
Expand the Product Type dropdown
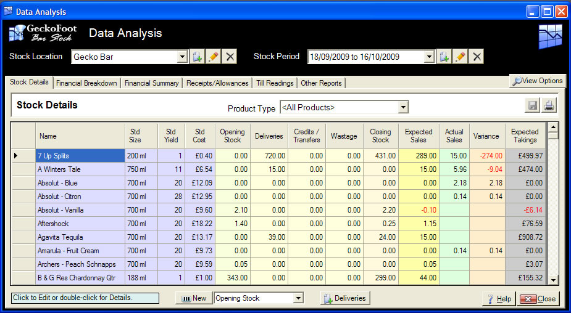click(x=402, y=108)
